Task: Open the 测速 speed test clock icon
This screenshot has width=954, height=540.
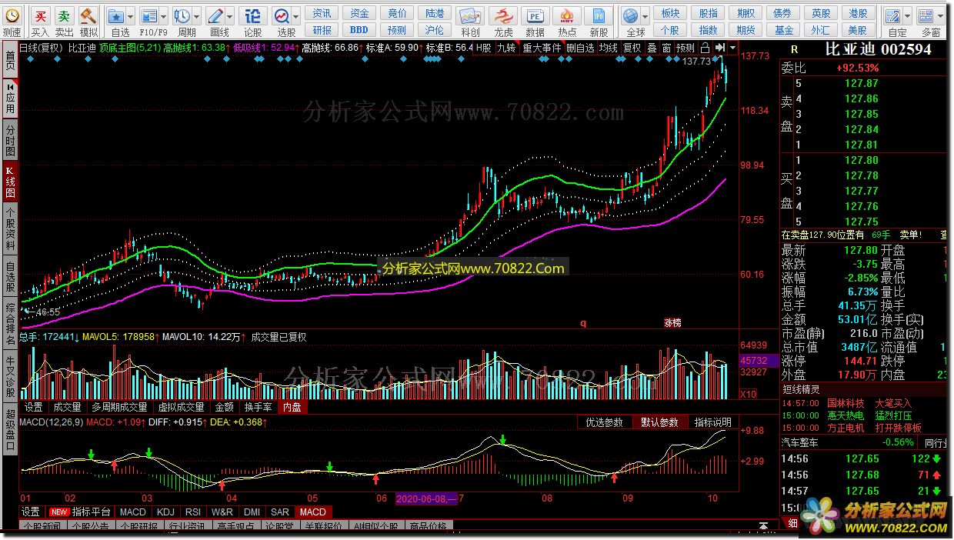Action: pyautogui.click(x=12, y=15)
